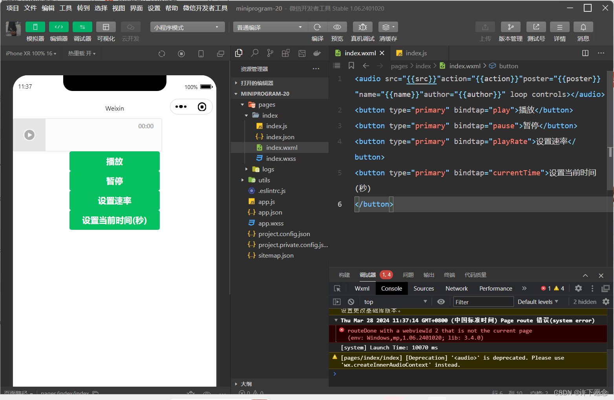This screenshot has width=614, height=400.
Task: Open the hot reload (热重载) dropdown
Action: 82,53
